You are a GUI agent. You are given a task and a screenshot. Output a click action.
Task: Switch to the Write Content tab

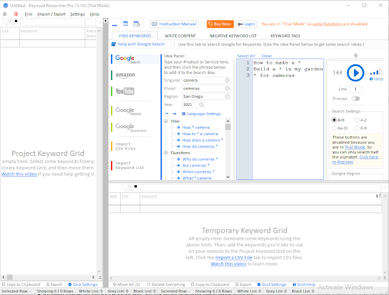click(x=180, y=36)
